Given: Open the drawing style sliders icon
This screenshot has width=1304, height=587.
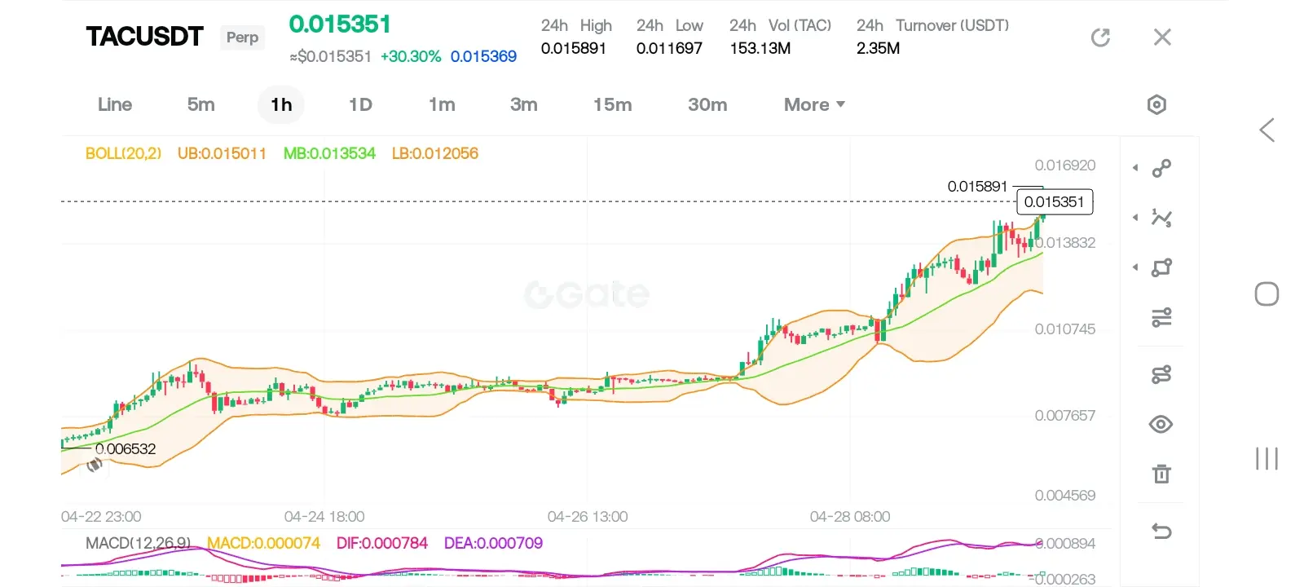Looking at the screenshot, I should [1161, 317].
